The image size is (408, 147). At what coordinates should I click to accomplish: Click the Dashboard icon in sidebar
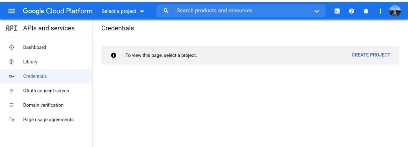[x=11, y=47]
